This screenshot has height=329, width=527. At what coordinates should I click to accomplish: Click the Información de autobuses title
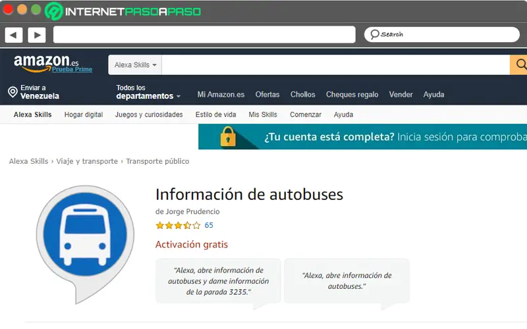coord(249,194)
